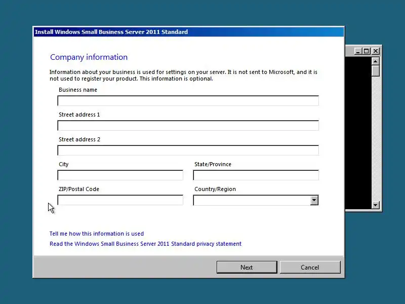Viewport: 405px width, 304px height.
Task: Focus the Street address 1 field
Action: pyautogui.click(x=188, y=125)
